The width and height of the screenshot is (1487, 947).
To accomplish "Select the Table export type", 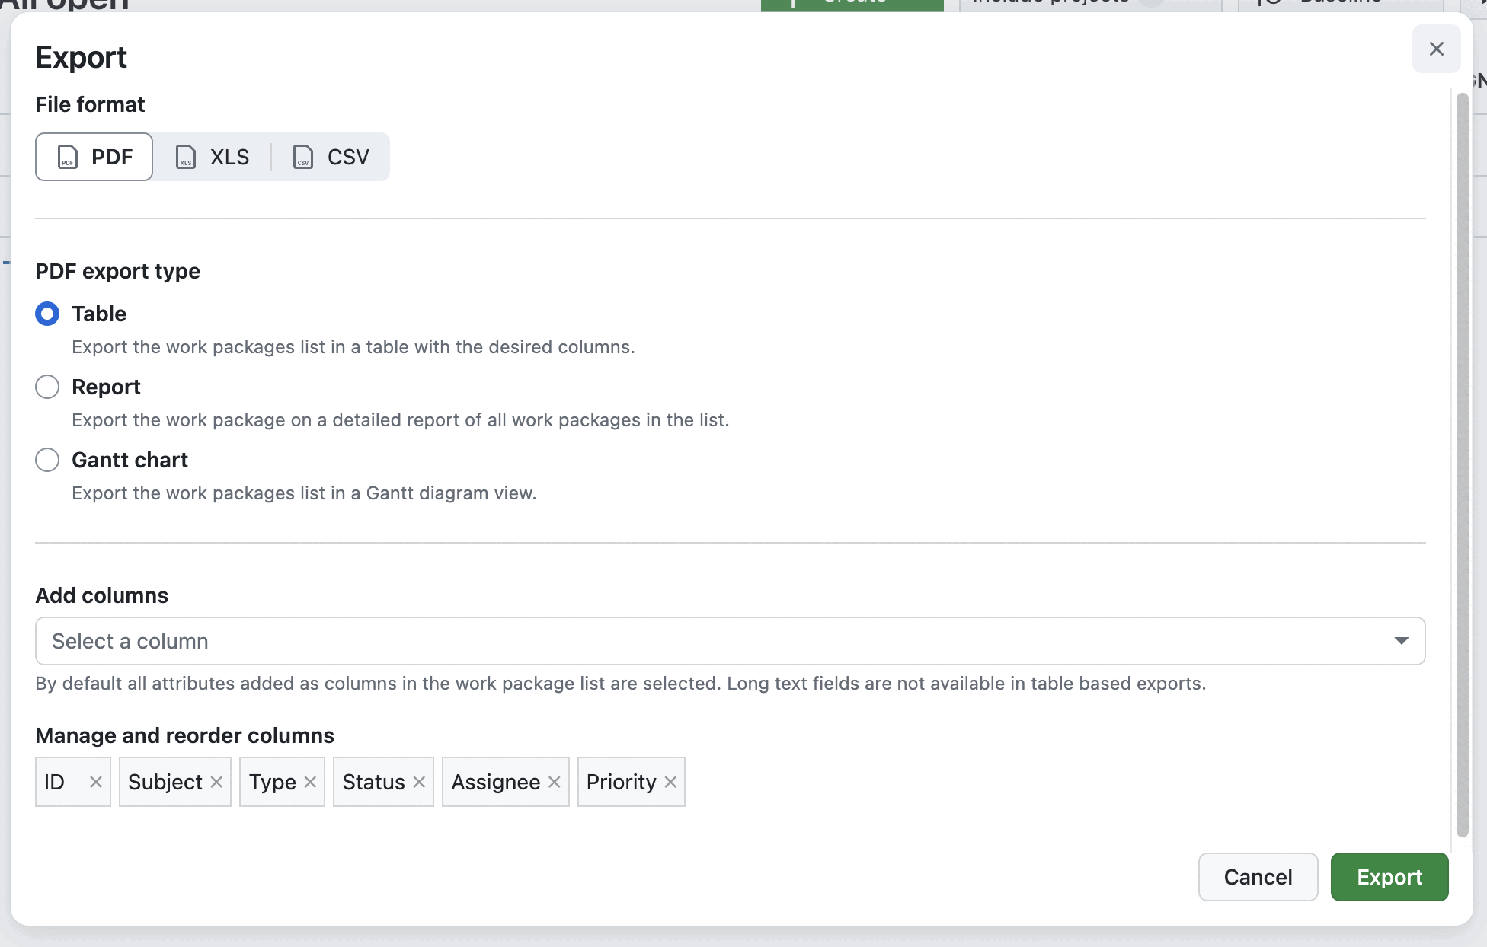I will click(46, 314).
